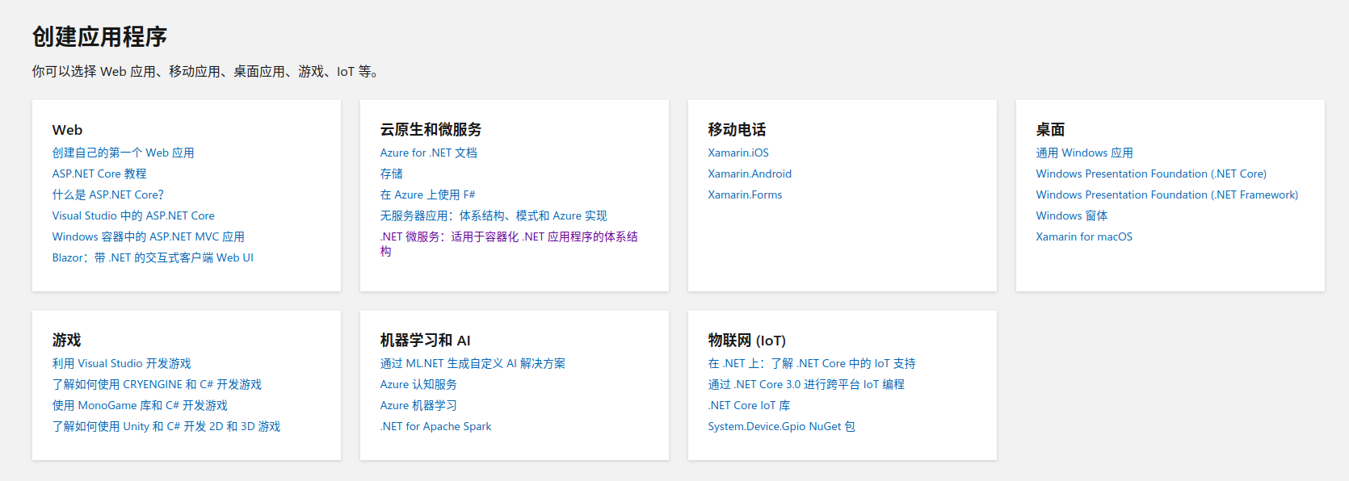Open the Xamarin.Forms link

tap(745, 194)
